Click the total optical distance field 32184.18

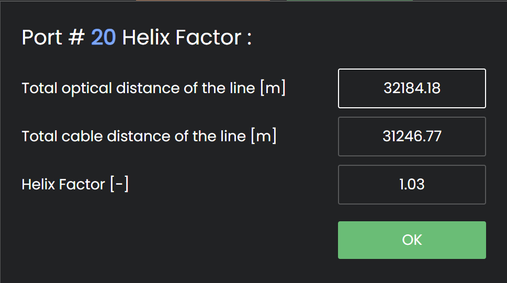pos(412,88)
